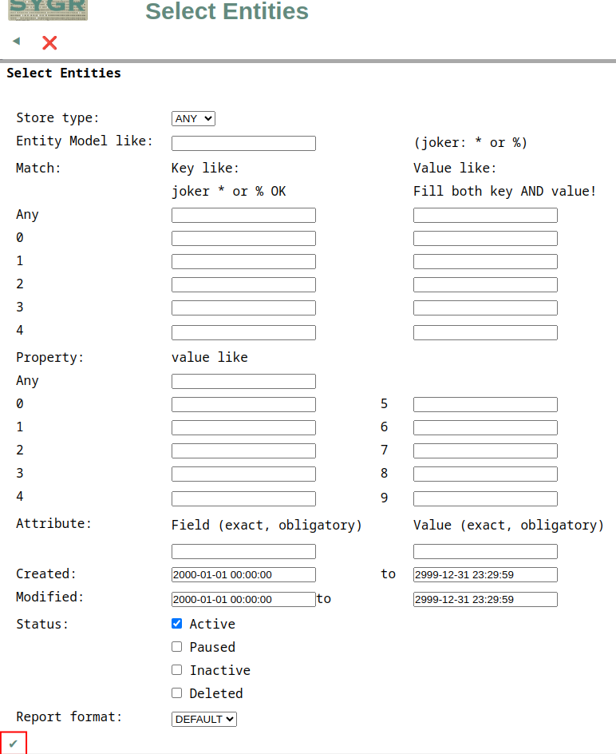The height and width of the screenshot is (754, 616).
Task: Click the Match Any value field
Action: click(485, 215)
